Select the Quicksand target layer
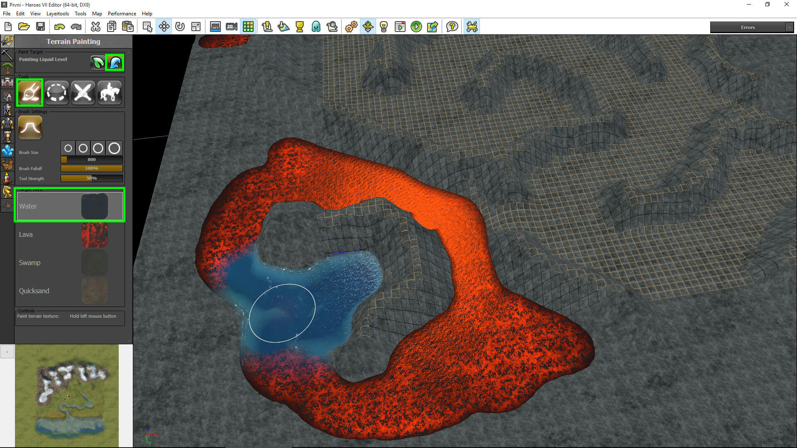The image size is (797, 448). (x=70, y=291)
